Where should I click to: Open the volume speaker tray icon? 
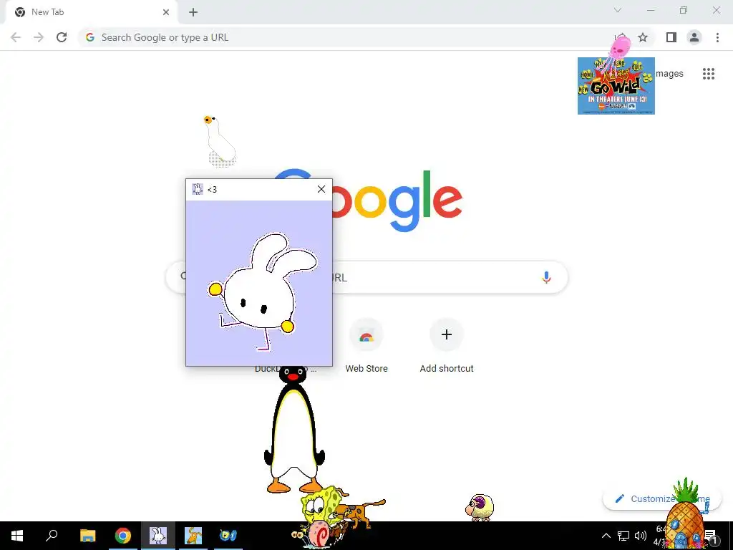click(x=641, y=536)
